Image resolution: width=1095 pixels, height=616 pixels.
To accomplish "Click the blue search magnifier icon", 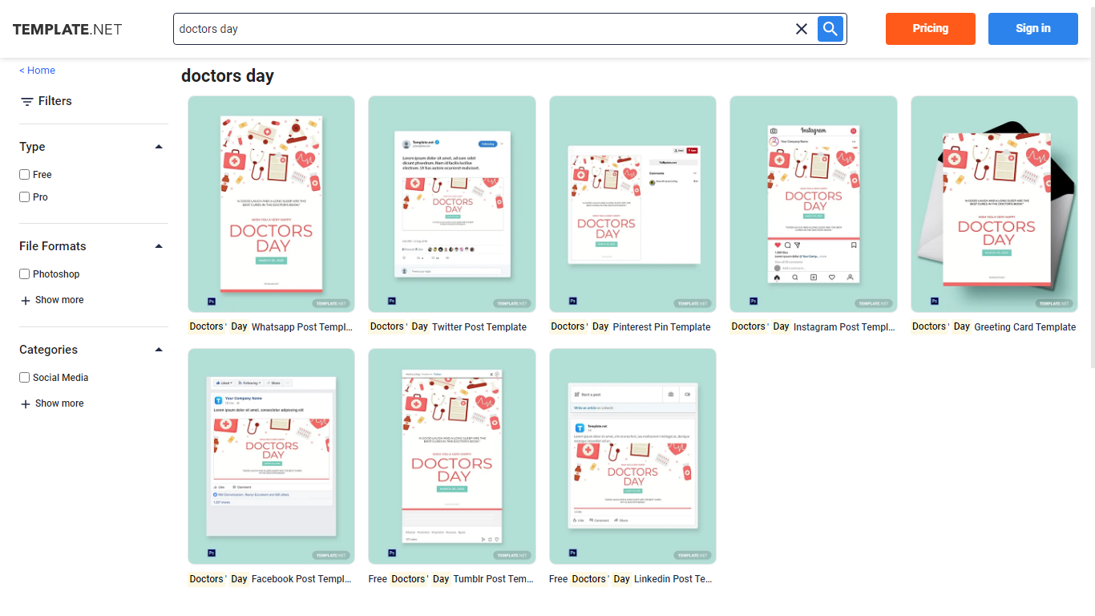I will tap(830, 29).
